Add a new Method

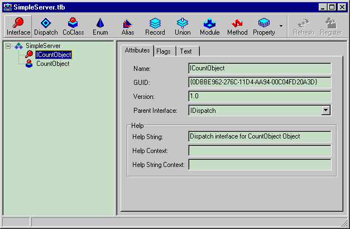pos(237,26)
